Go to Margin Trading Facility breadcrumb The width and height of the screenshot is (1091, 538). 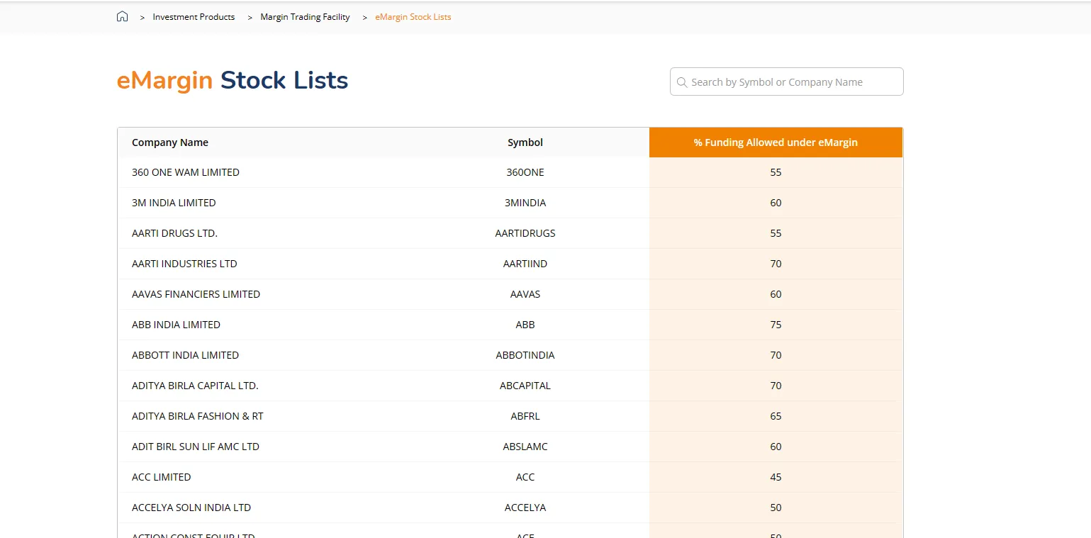click(305, 17)
